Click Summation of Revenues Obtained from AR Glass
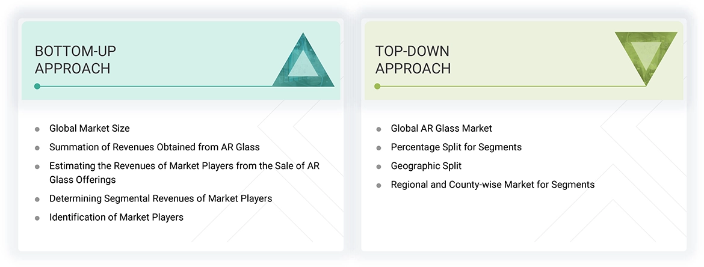Image resolution: width=704 pixels, height=267 pixels. point(155,147)
